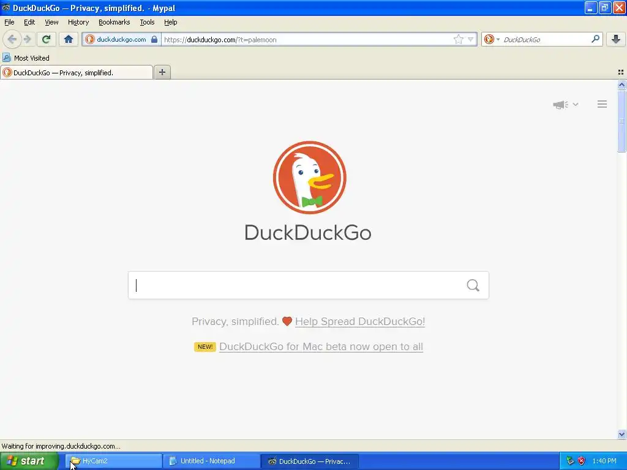Select the DuckDuckGo tab
Screen dimensions: 627x470
tap(77, 72)
